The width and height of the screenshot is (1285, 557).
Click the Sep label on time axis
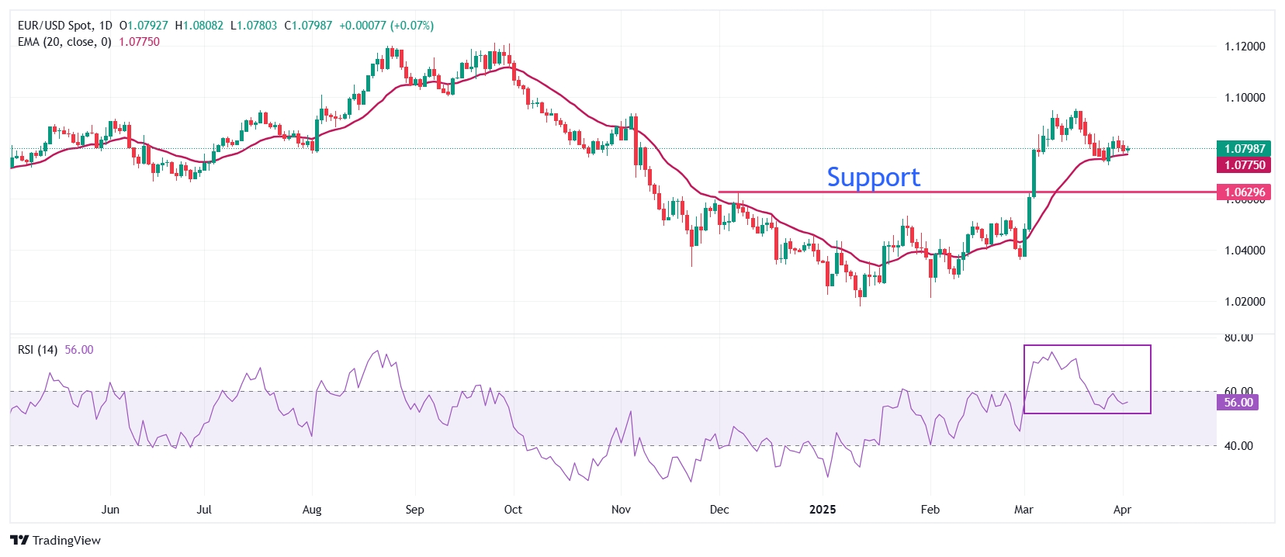(415, 510)
